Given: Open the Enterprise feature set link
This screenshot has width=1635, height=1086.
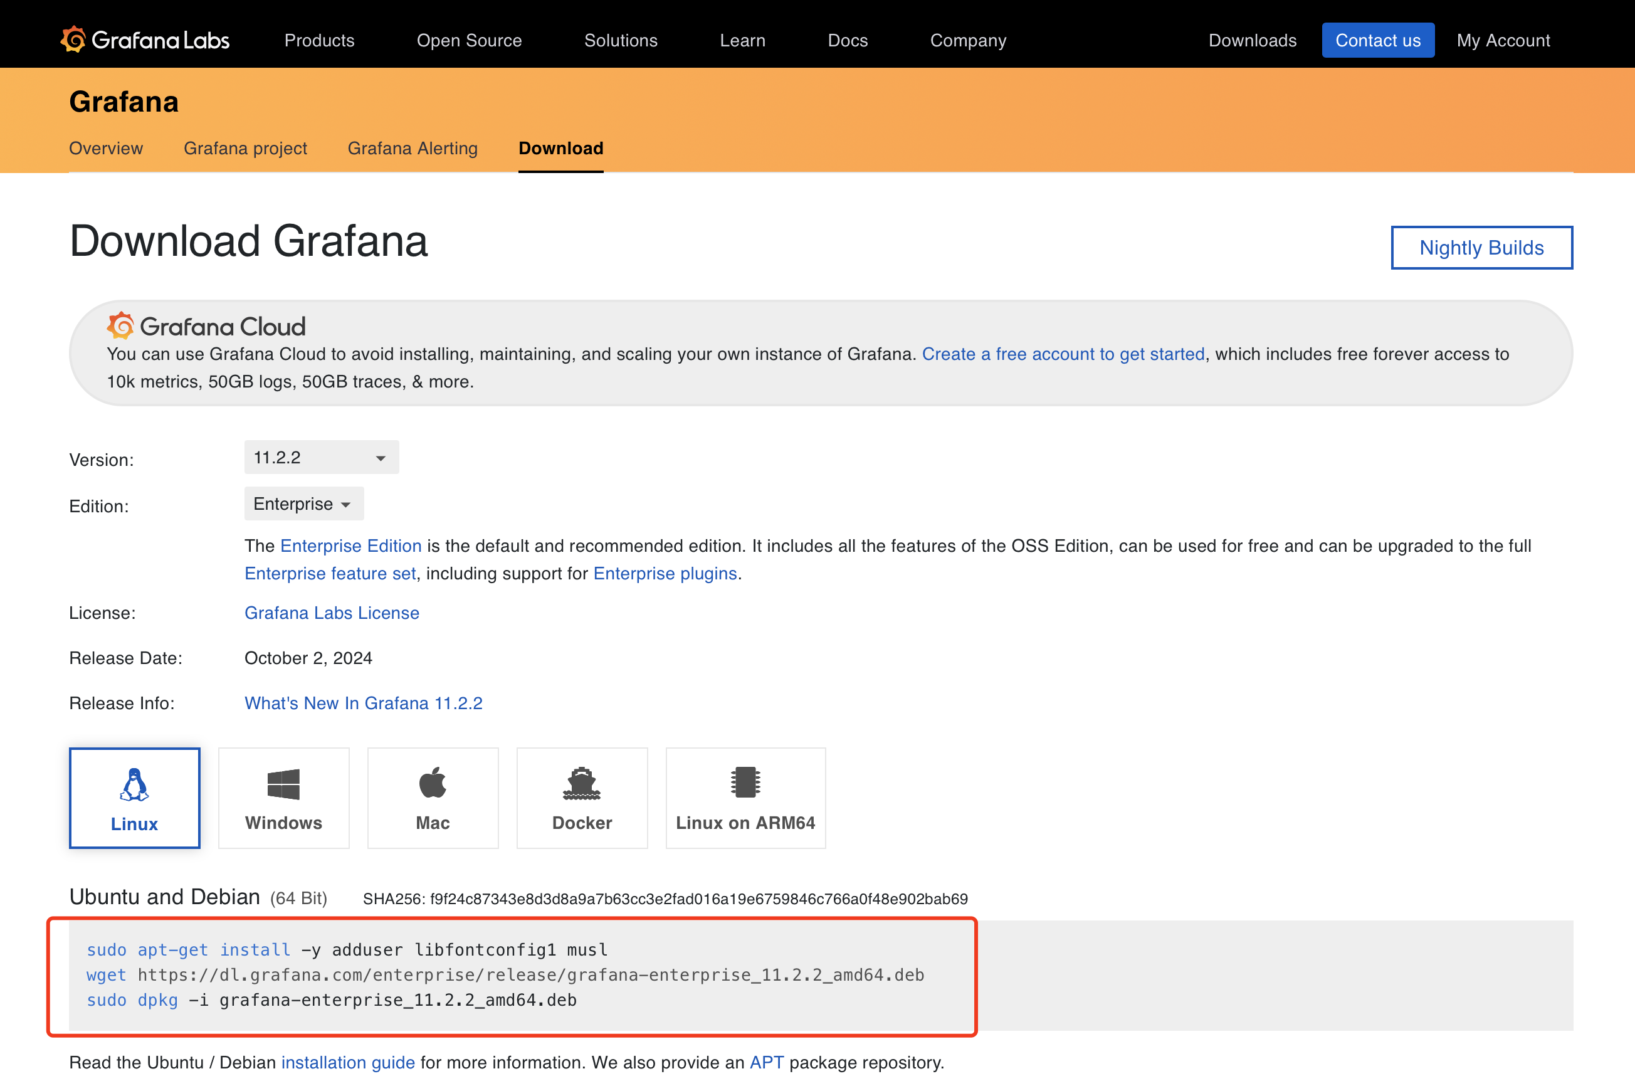Looking at the screenshot, I should tap(329, 572).
